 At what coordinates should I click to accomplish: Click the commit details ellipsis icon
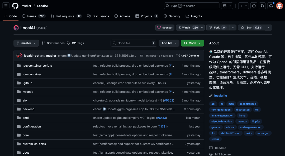pyautogui.click(x=141, y=56)
